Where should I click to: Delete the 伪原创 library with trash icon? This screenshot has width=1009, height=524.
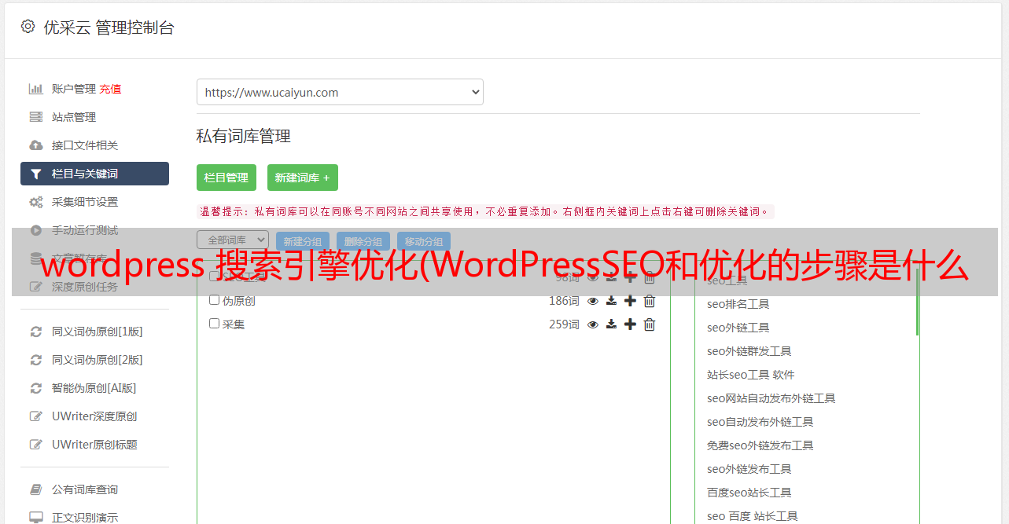650,301
